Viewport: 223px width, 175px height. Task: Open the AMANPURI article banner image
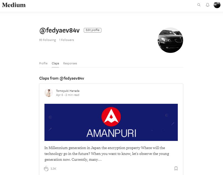[111, 122]
